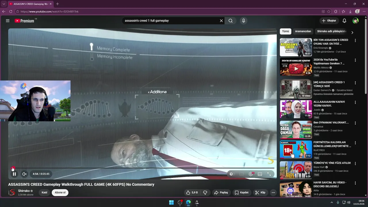This screenshot has width=368, height=207.
Task: Open FORTNITE'DA KALDIRILAN GÜNCELLEMELER video title
Action: pyautogui.click(x=332, y=144)
